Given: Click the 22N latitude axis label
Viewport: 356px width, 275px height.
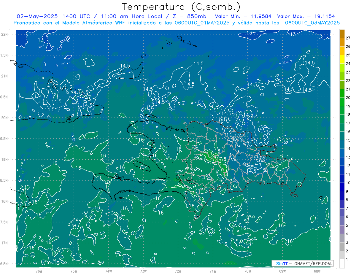Looking at the screenshot, I should 4,34.
